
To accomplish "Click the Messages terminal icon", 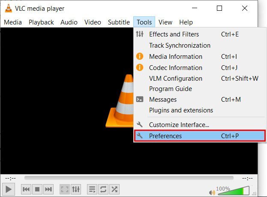I will (140, 99).
